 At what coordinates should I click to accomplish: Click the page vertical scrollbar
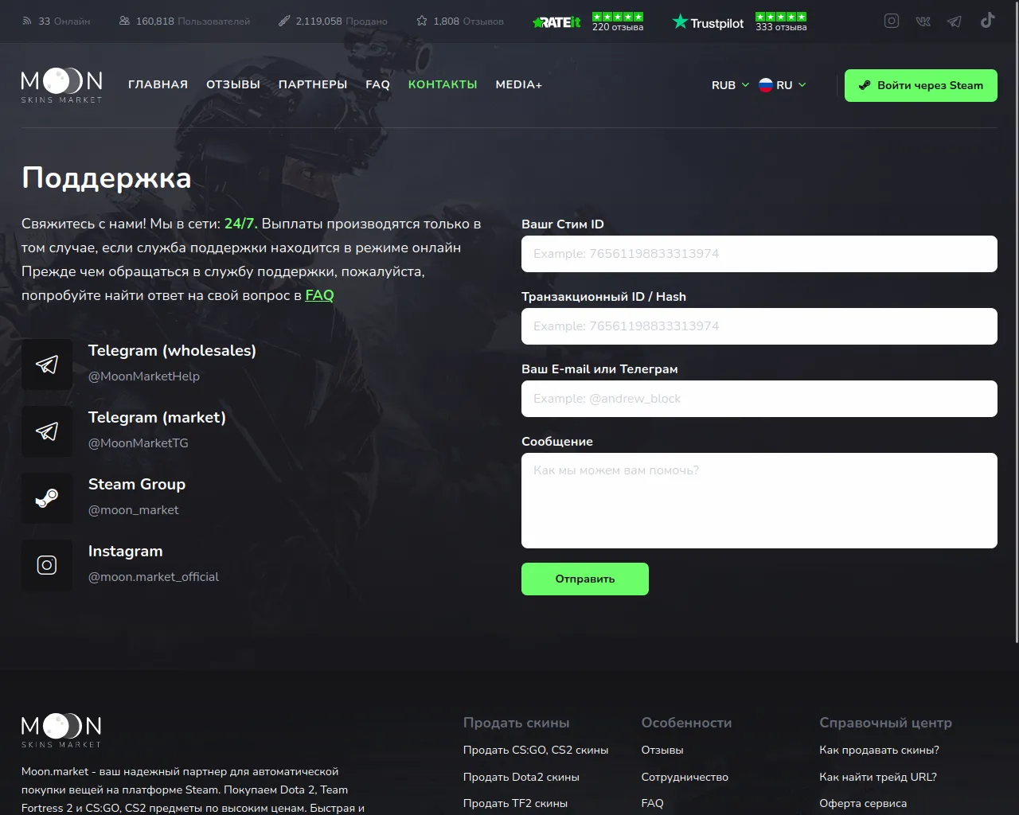click(1016, 321)
